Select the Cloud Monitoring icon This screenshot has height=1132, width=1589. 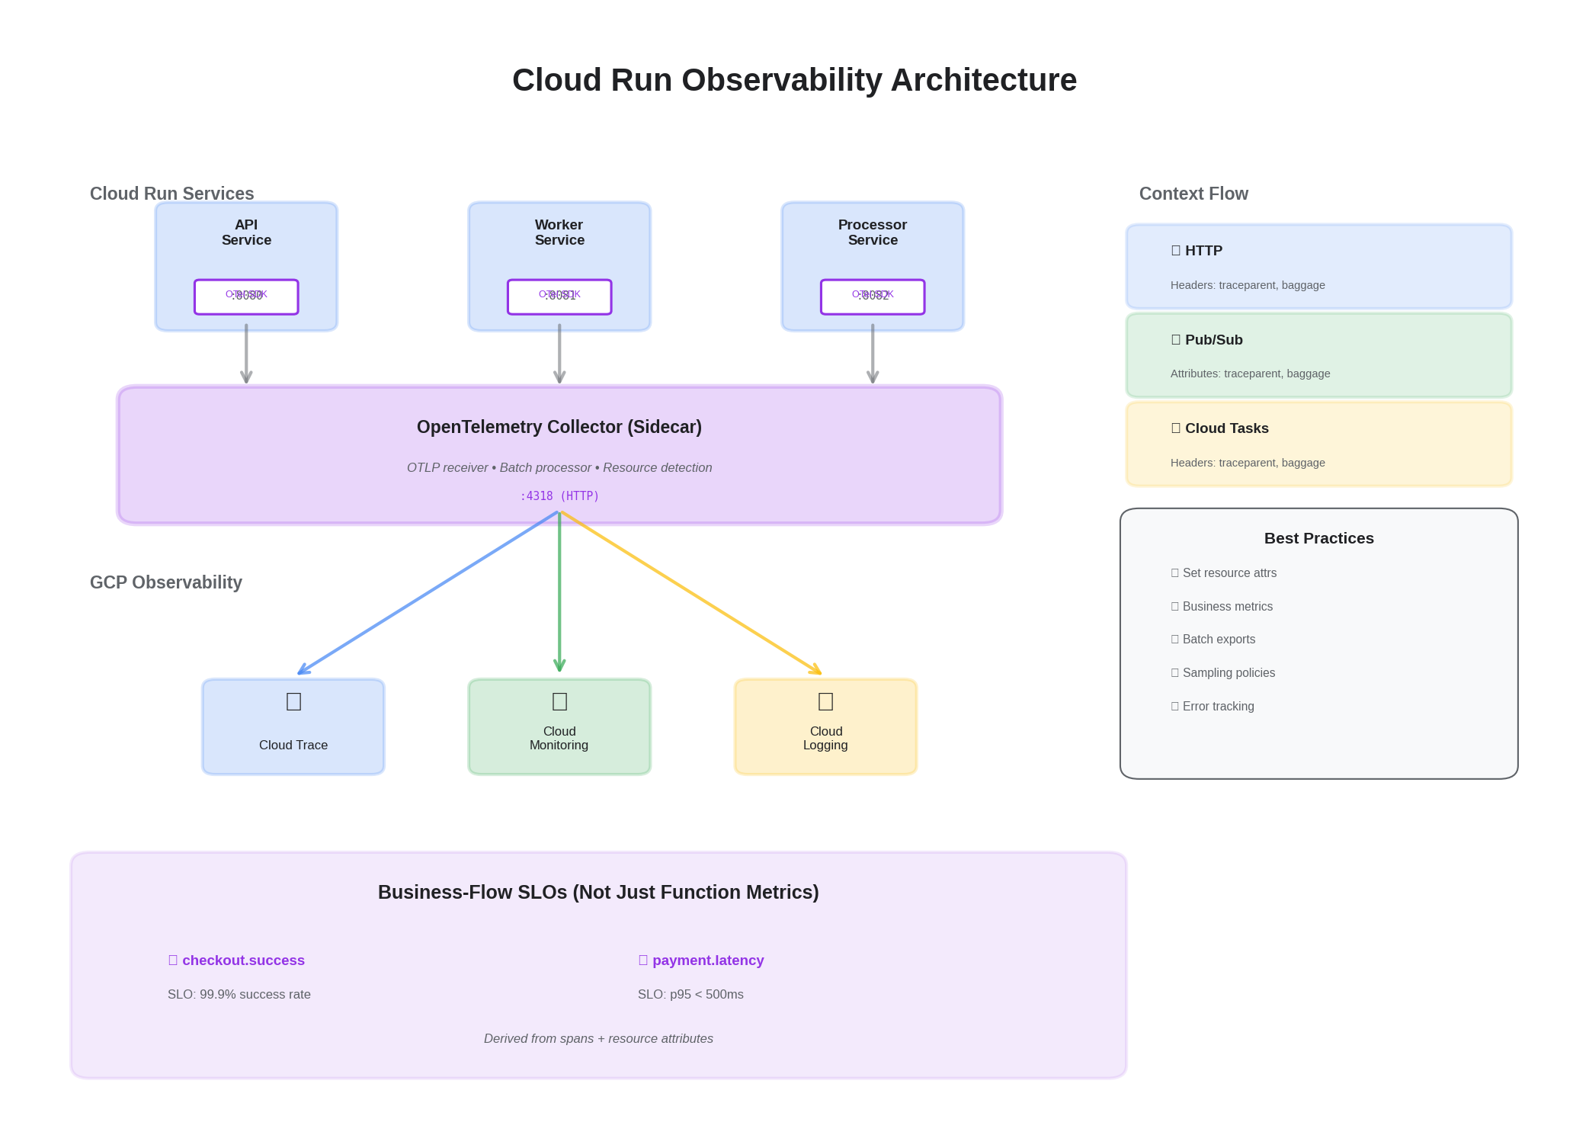click(559, 700)
